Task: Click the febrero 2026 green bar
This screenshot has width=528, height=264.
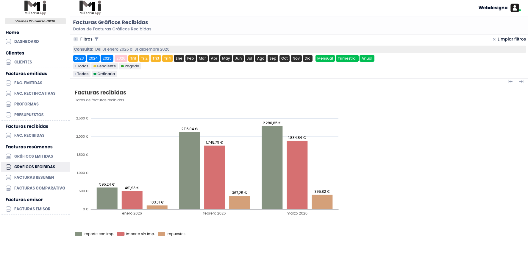Action: [x=189, y=171]
